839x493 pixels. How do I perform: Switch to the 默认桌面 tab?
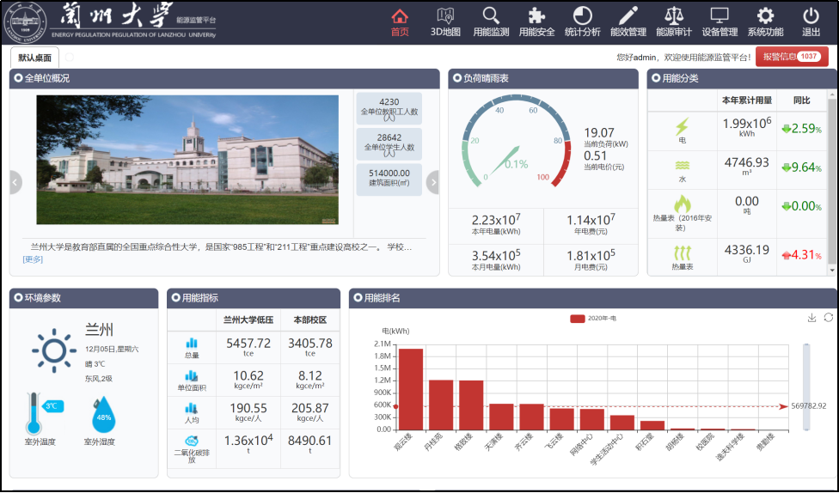pos(34,58)
